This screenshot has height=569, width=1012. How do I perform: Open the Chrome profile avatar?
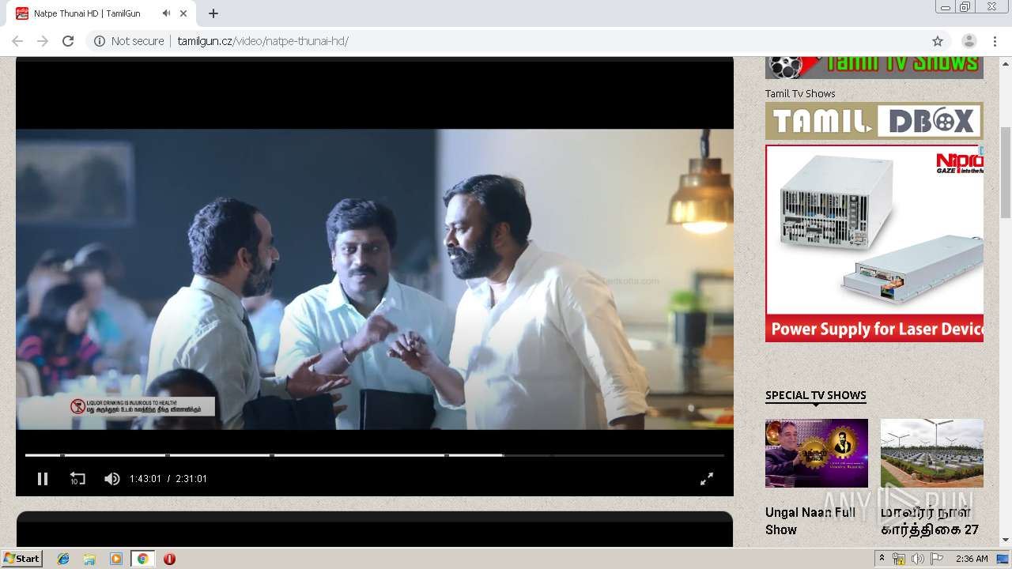coord(969,41)
